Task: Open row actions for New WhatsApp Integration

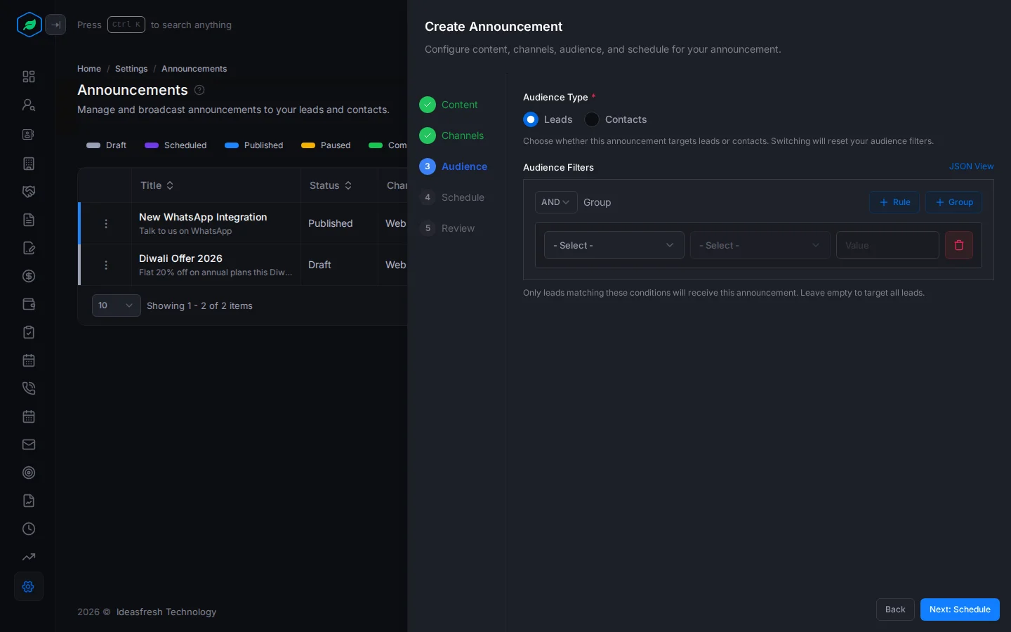Action: click(x=106, y=223)
